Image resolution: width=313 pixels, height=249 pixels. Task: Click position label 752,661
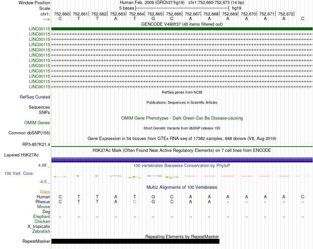(80, 14)
